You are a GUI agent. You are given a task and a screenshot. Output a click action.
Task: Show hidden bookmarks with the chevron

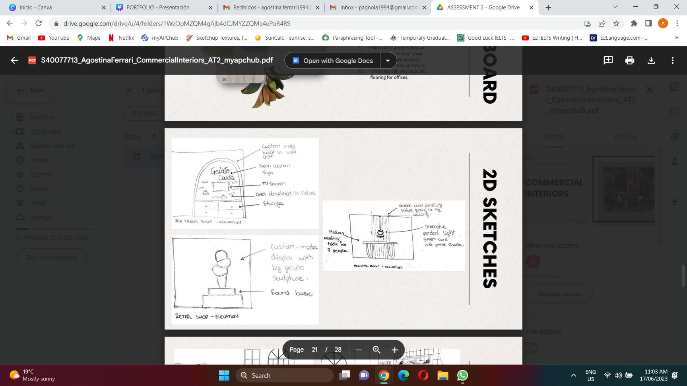click(676, 38)
